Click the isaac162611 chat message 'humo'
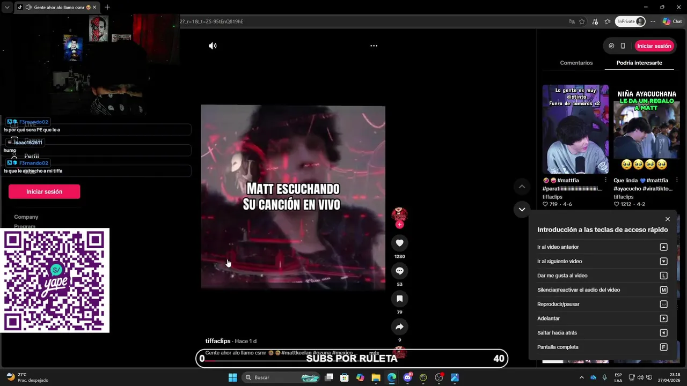The image size is (687, 386). pos(10,150)
